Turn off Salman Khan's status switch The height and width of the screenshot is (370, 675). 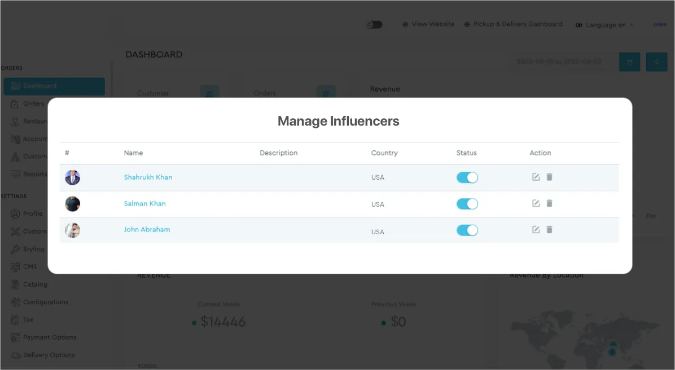click(467, 204)
